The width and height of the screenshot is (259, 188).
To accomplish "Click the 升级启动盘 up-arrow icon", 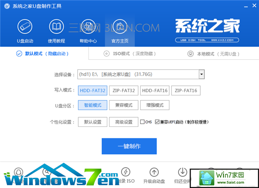I will pyautogui.click(x=154, y=172).
